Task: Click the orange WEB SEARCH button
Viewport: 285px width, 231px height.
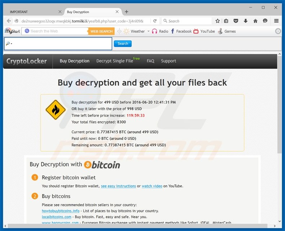Action: [101, 31]
